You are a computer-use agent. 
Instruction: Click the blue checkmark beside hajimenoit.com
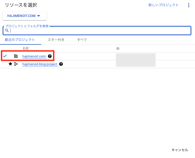[5, 56]
